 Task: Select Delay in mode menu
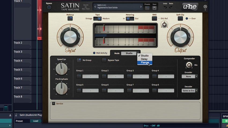(145, 59)
